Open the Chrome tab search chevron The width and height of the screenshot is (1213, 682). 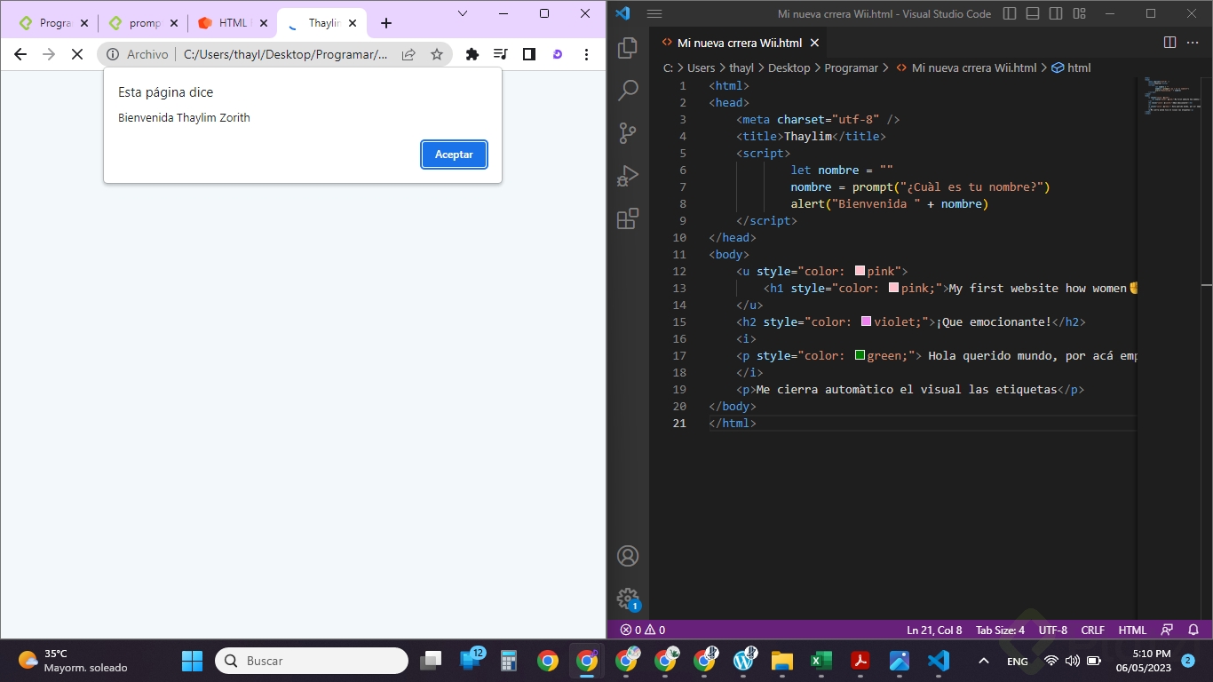tap(463, 13)
